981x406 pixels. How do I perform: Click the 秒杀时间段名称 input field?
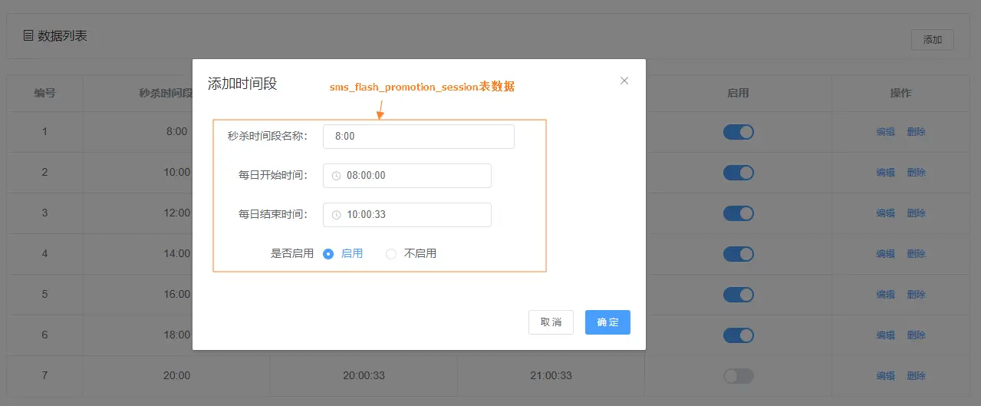pyautogui.click(x=419, y=137)
